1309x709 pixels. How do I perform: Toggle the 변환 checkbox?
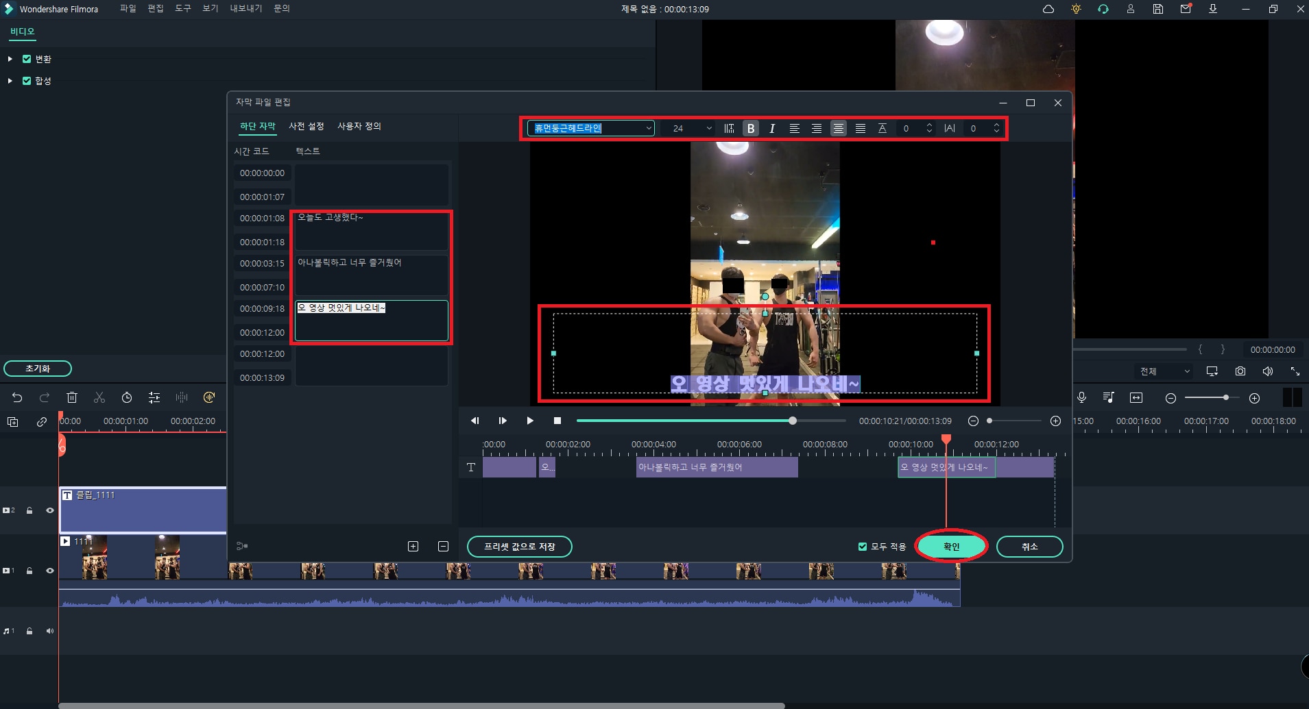[x=27, y=59]
